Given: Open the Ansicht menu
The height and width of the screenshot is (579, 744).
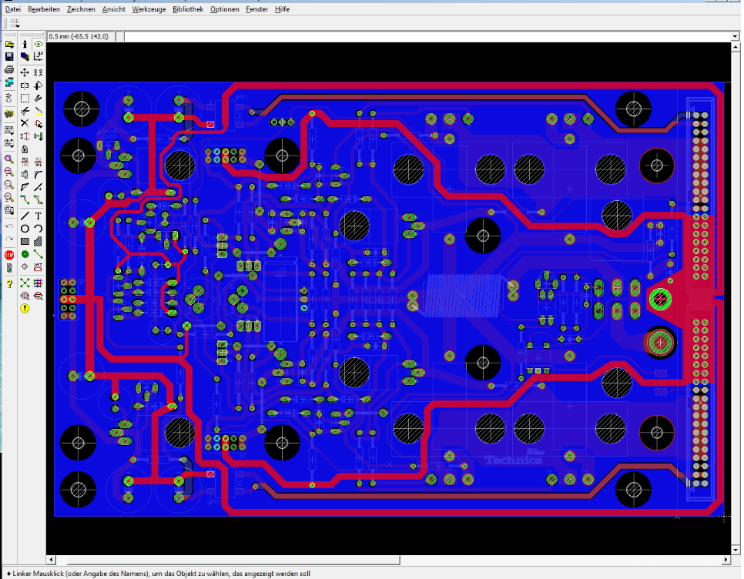Looking at the screenshot, I should (114, 9).
